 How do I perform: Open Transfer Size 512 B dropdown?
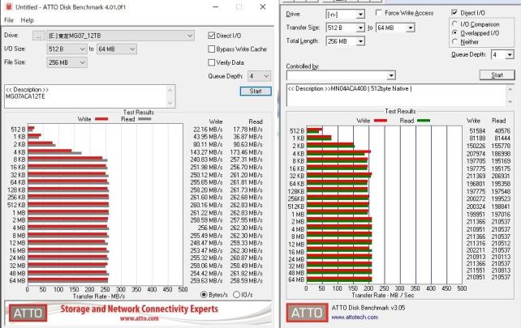(x=360, y=28)
